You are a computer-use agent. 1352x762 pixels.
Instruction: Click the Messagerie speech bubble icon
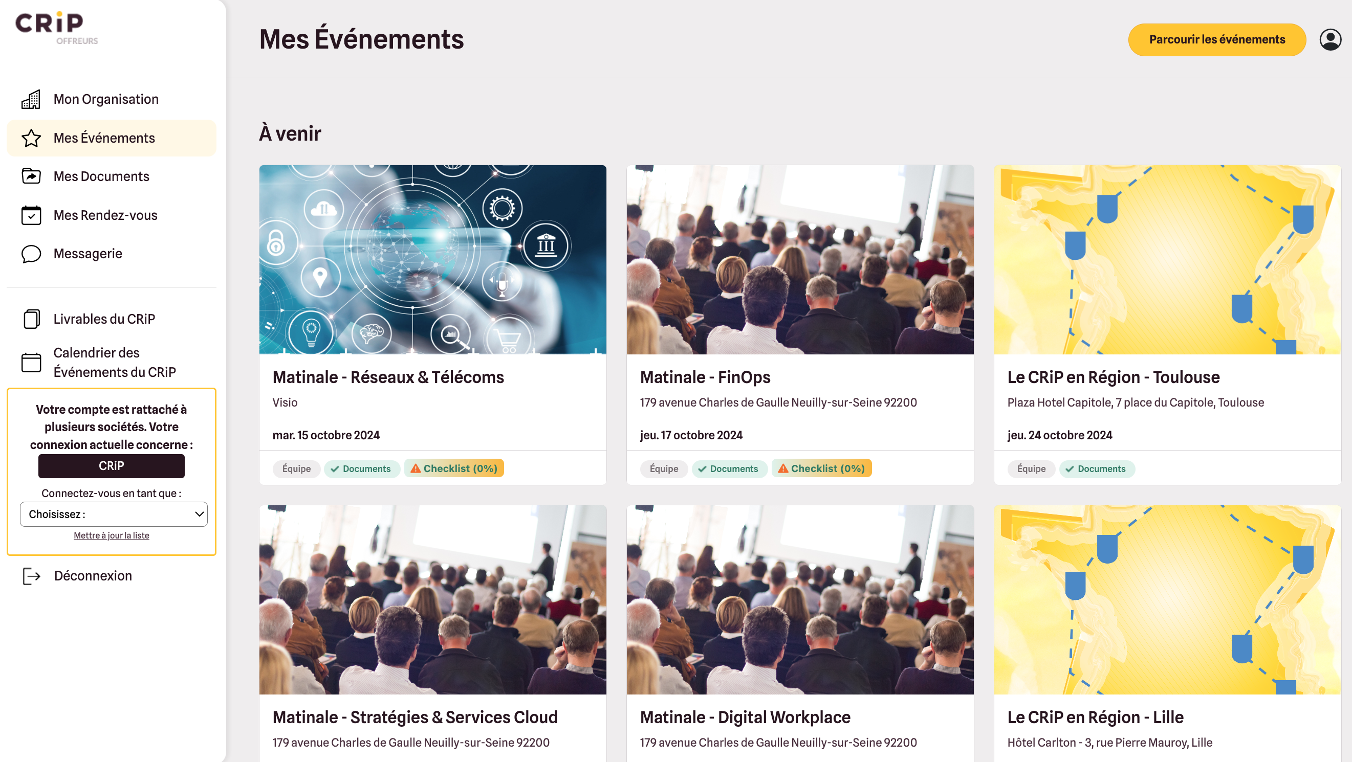coord(31,254)
